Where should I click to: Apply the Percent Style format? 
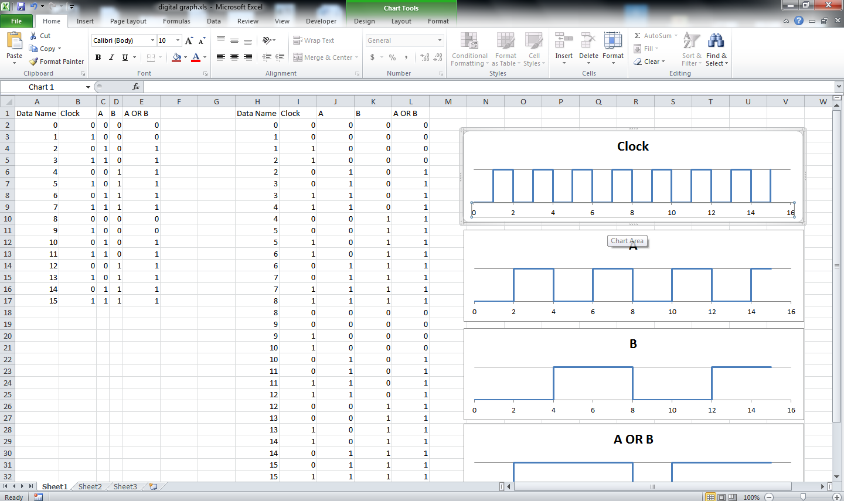click(392, 58)
